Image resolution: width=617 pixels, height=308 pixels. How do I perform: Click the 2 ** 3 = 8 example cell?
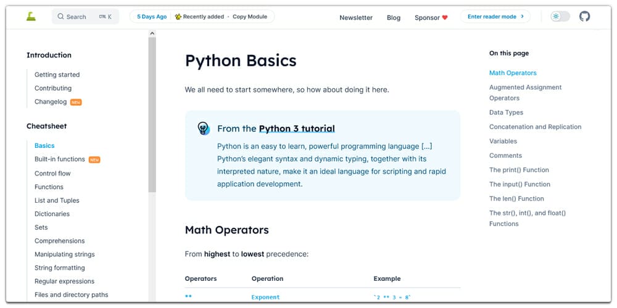(392, 298)
